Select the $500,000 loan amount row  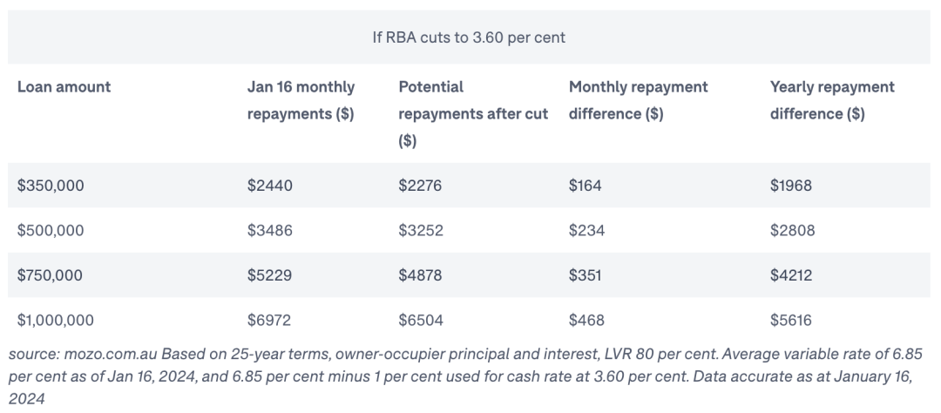click(x=50, y=230)
